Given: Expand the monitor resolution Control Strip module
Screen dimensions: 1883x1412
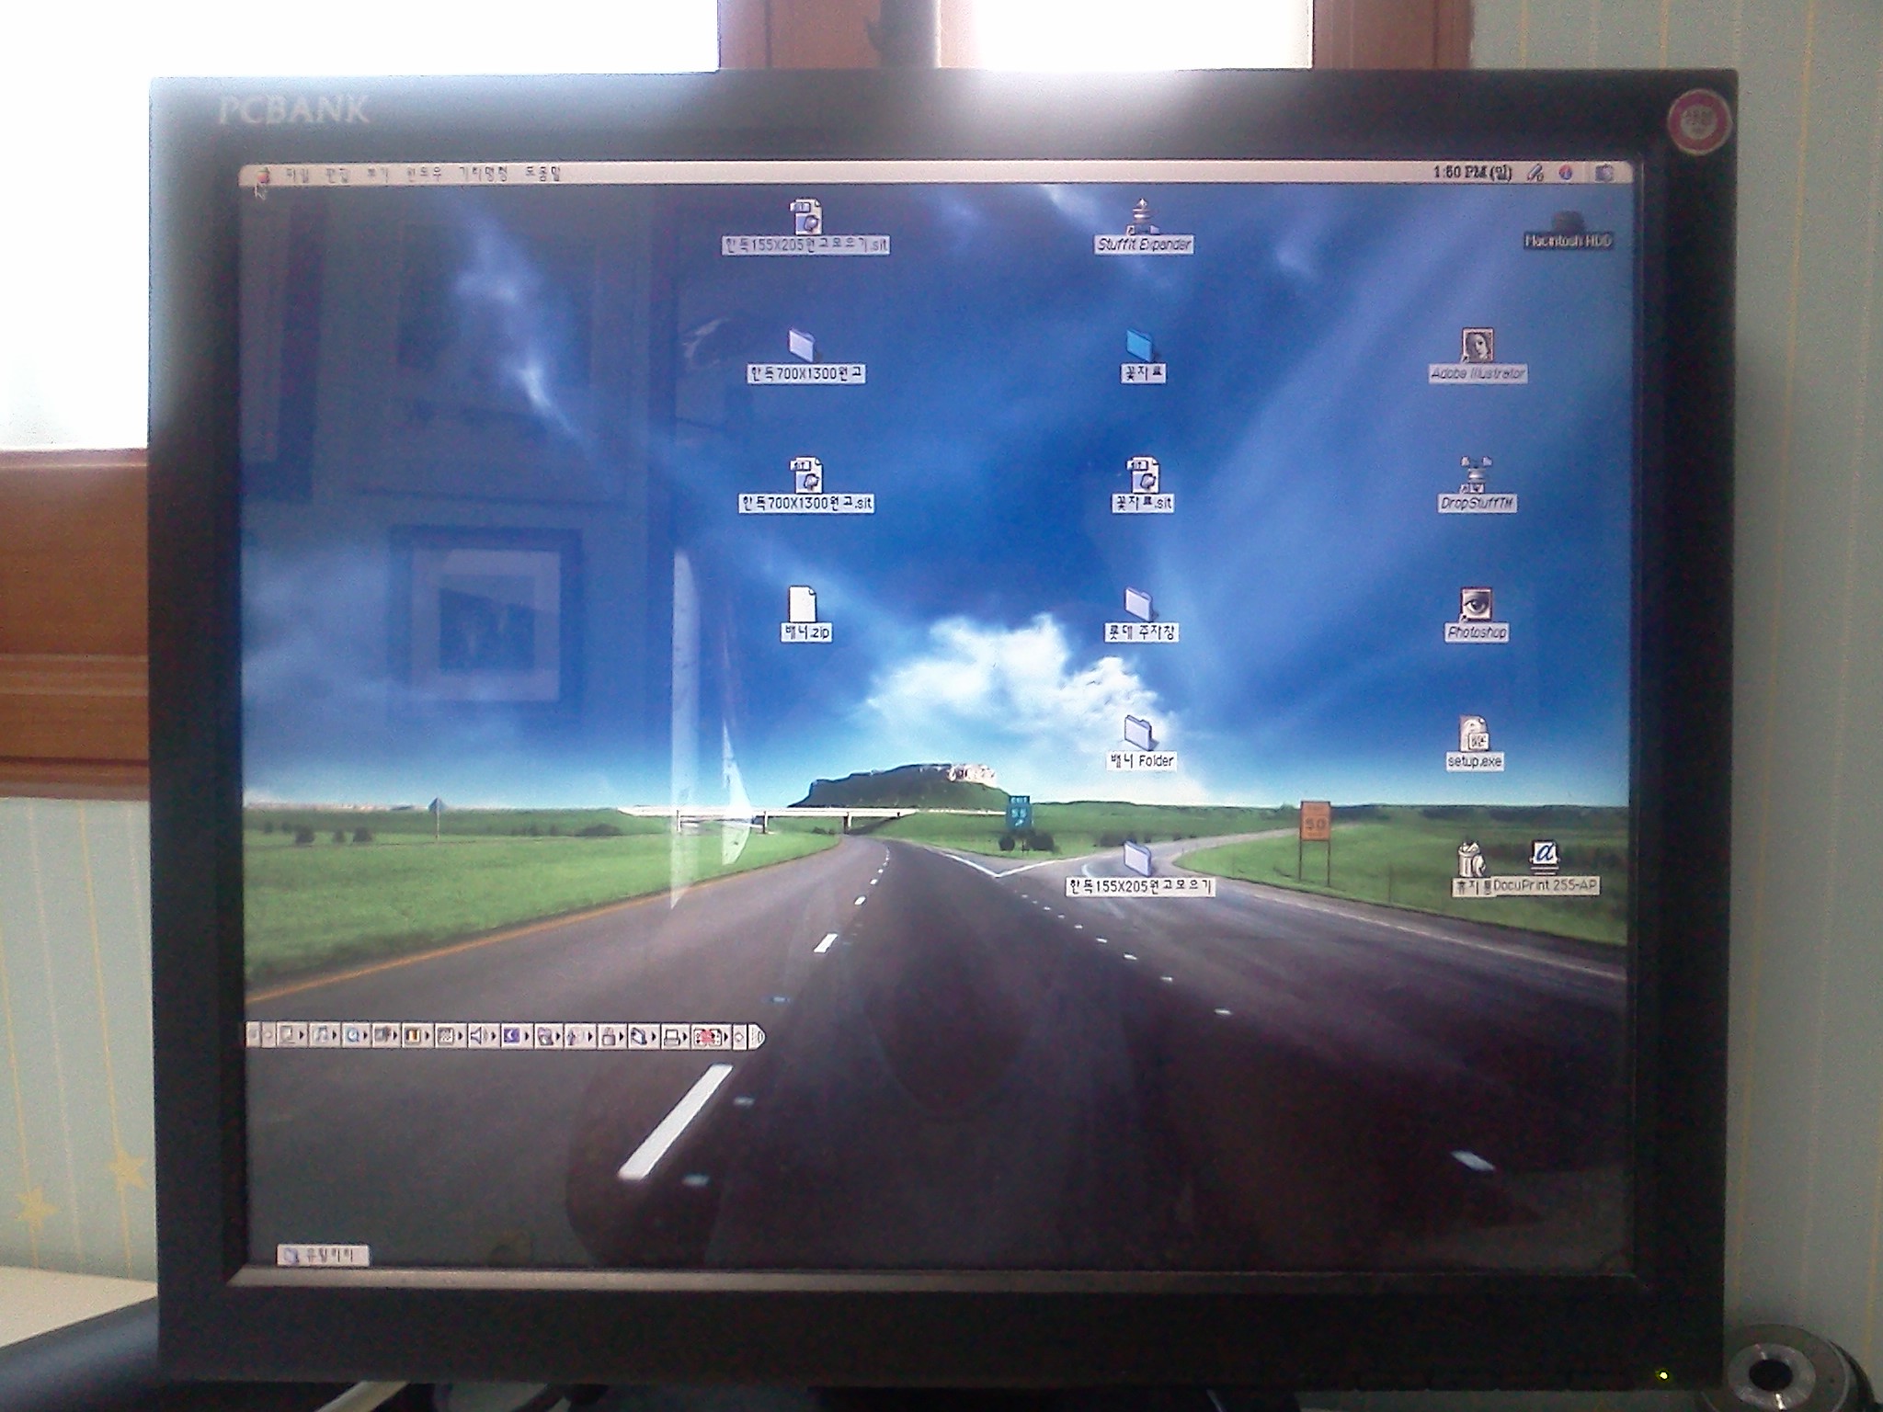Looking at the screenshot, I should point(448,1036).
